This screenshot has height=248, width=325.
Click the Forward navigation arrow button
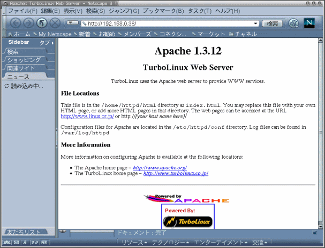click(x=29, y=23)
